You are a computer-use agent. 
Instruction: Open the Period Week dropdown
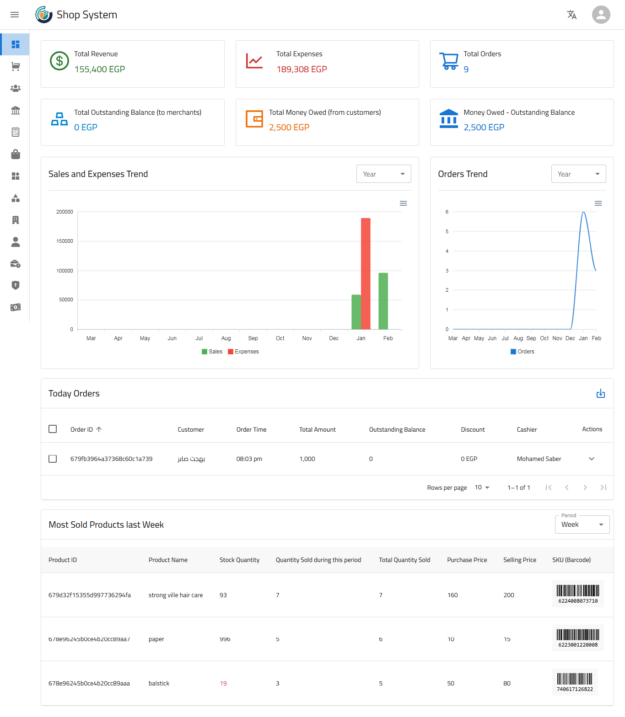(x=582, y=524)
